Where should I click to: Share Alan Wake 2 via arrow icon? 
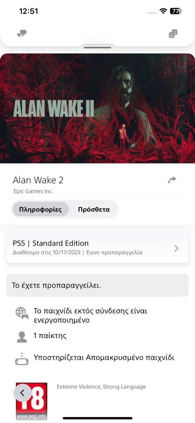[x=172, y=180]
